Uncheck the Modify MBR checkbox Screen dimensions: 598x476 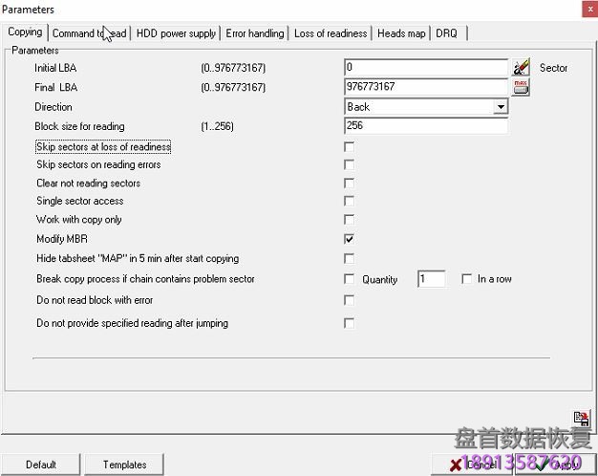click(349, 239)
